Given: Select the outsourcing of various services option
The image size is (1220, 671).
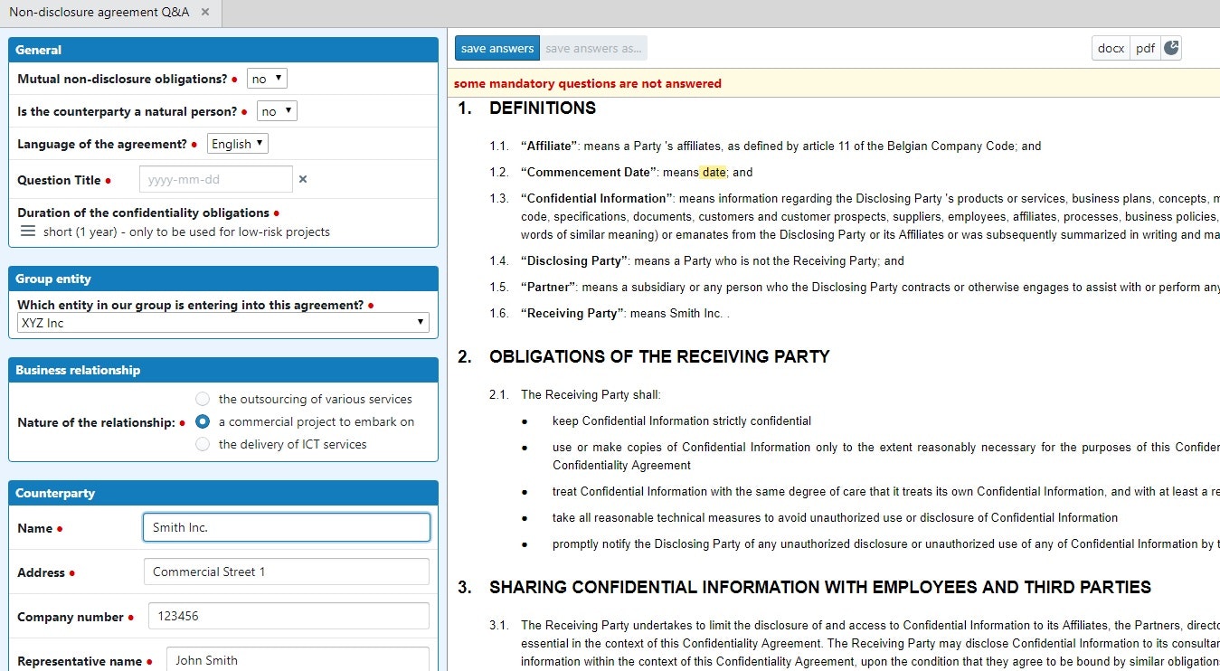Looking at the screenshot, I should coord(203,399).
